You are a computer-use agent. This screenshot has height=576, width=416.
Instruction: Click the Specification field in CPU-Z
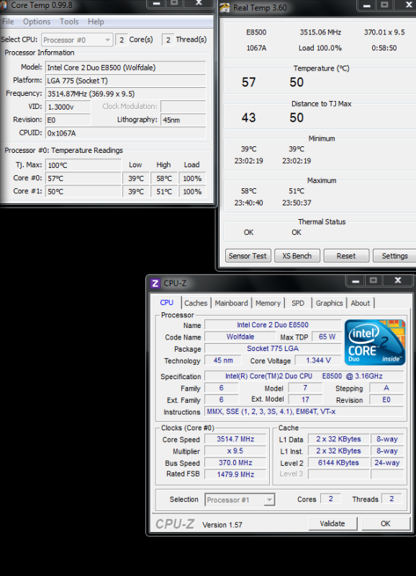[304, 376]
